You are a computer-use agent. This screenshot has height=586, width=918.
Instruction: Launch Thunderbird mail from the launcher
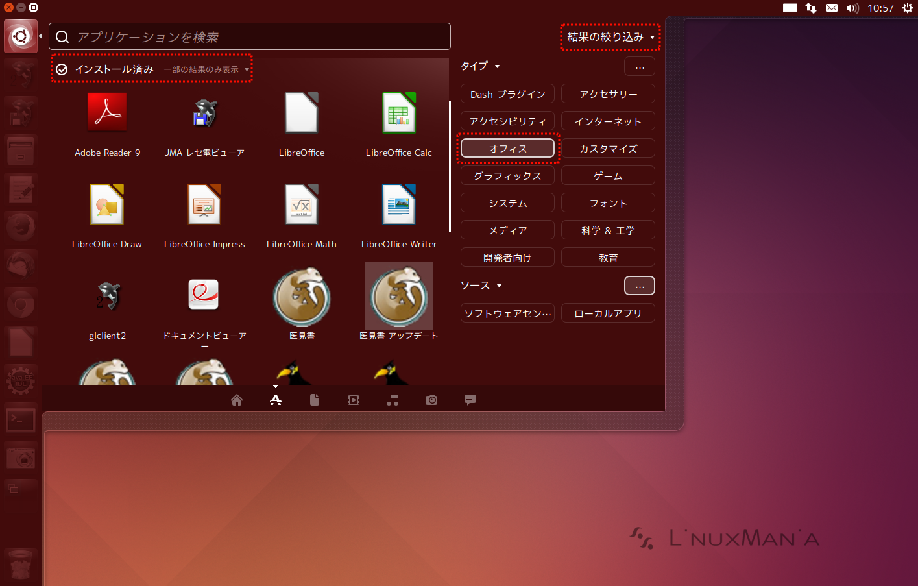[x=21, y=266]
